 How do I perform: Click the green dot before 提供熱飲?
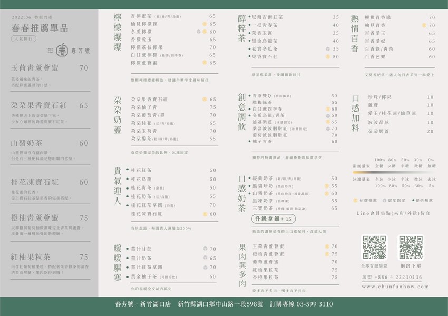[413, 201]
